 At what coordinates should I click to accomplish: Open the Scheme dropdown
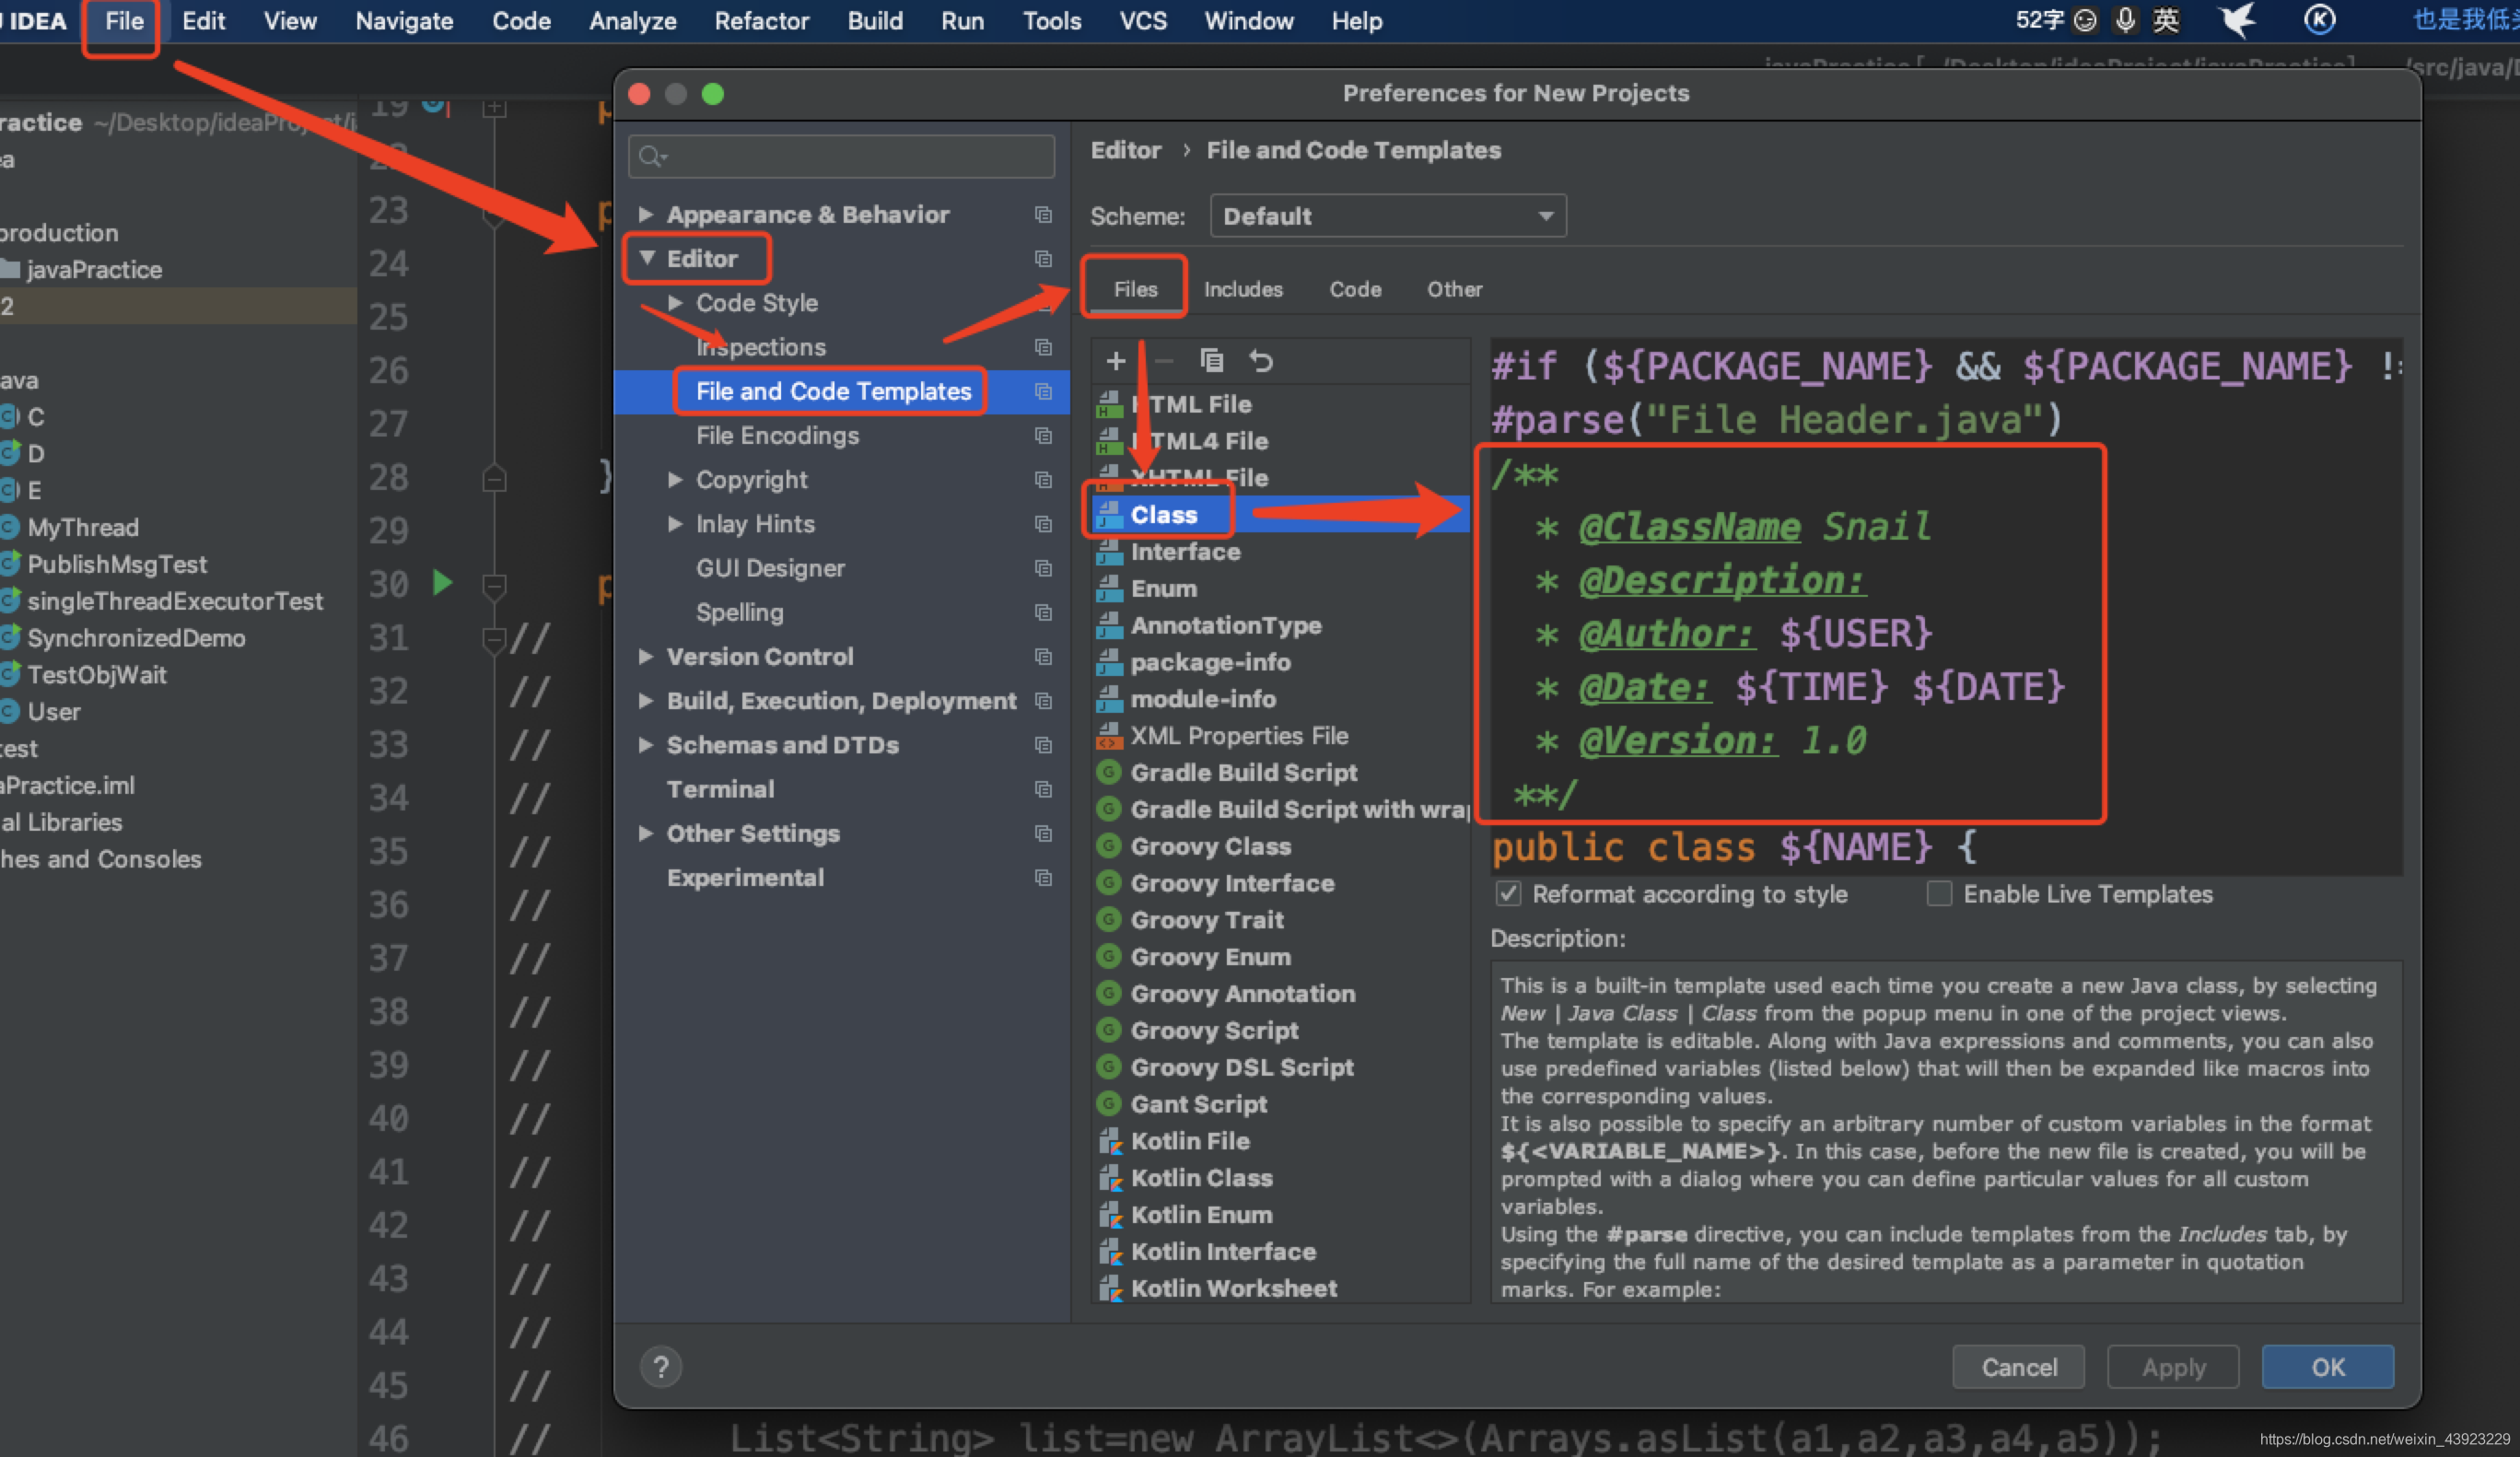pos(1387,216)
